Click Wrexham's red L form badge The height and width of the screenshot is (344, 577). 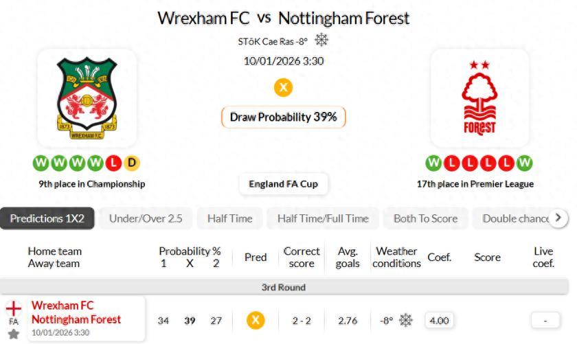coord(114,163)
